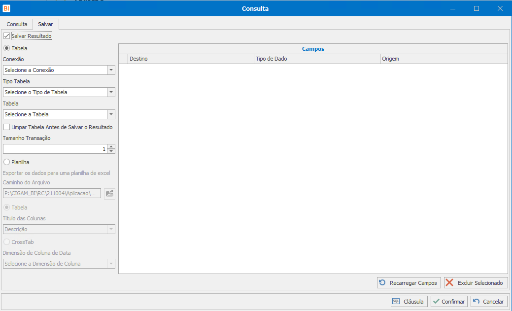Choose the Planilha radio option
Screen dimensions: 512x311
pyautogui.click(x=6, y=162)
